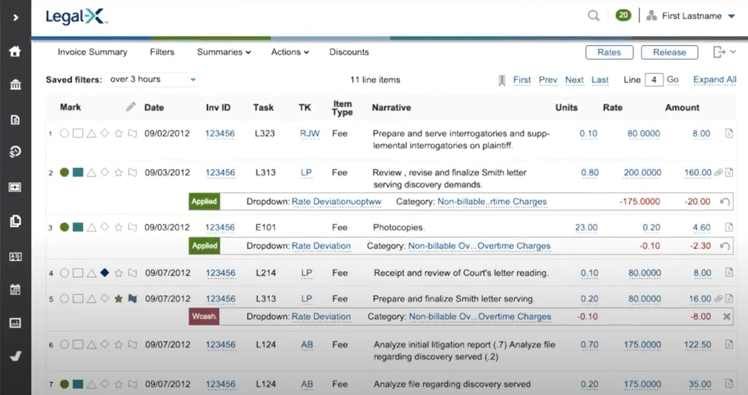Click the Legal-X logo

tap(76, 17)
